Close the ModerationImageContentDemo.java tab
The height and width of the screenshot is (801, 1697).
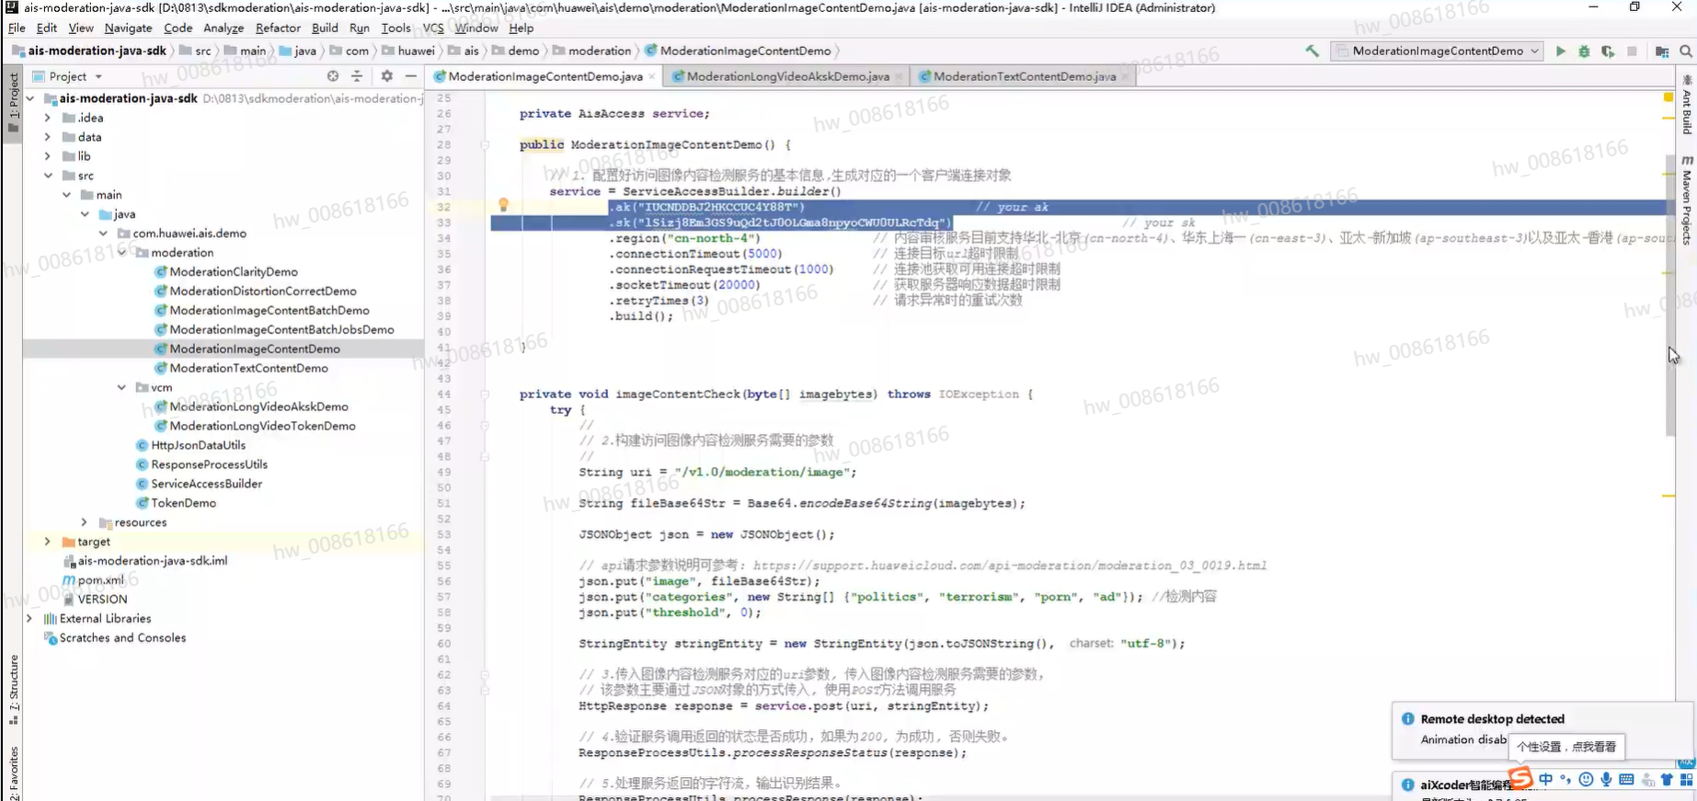652,77
